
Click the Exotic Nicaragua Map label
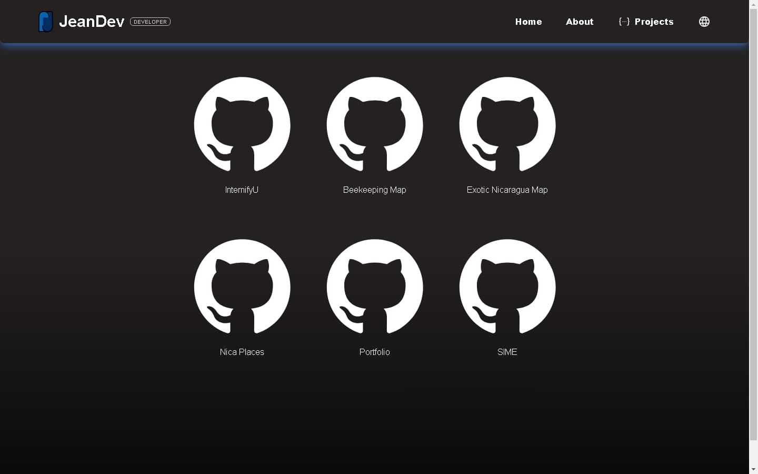(507, 190)
